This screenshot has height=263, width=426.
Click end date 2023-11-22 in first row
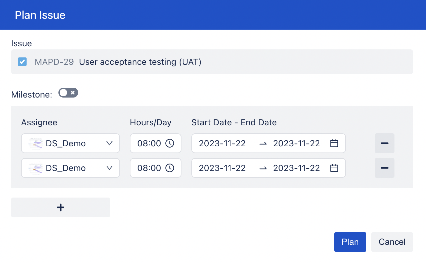pos(296,143)
